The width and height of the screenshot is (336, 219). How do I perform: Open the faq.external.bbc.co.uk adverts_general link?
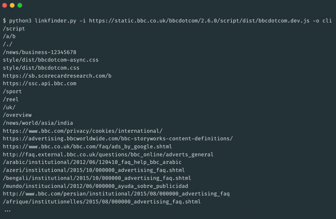108,154
